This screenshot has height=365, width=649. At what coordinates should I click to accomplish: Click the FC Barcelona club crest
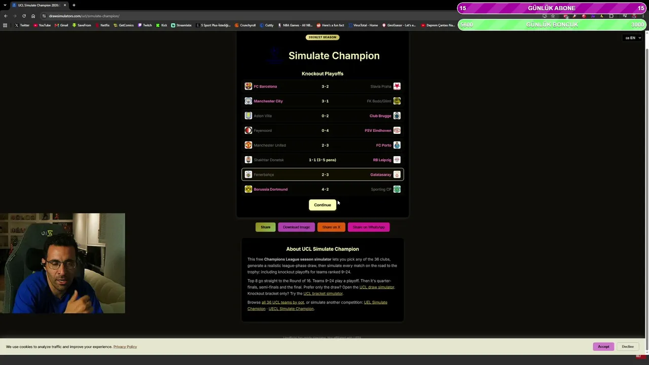pyautogui.click(x=248, y=86)
